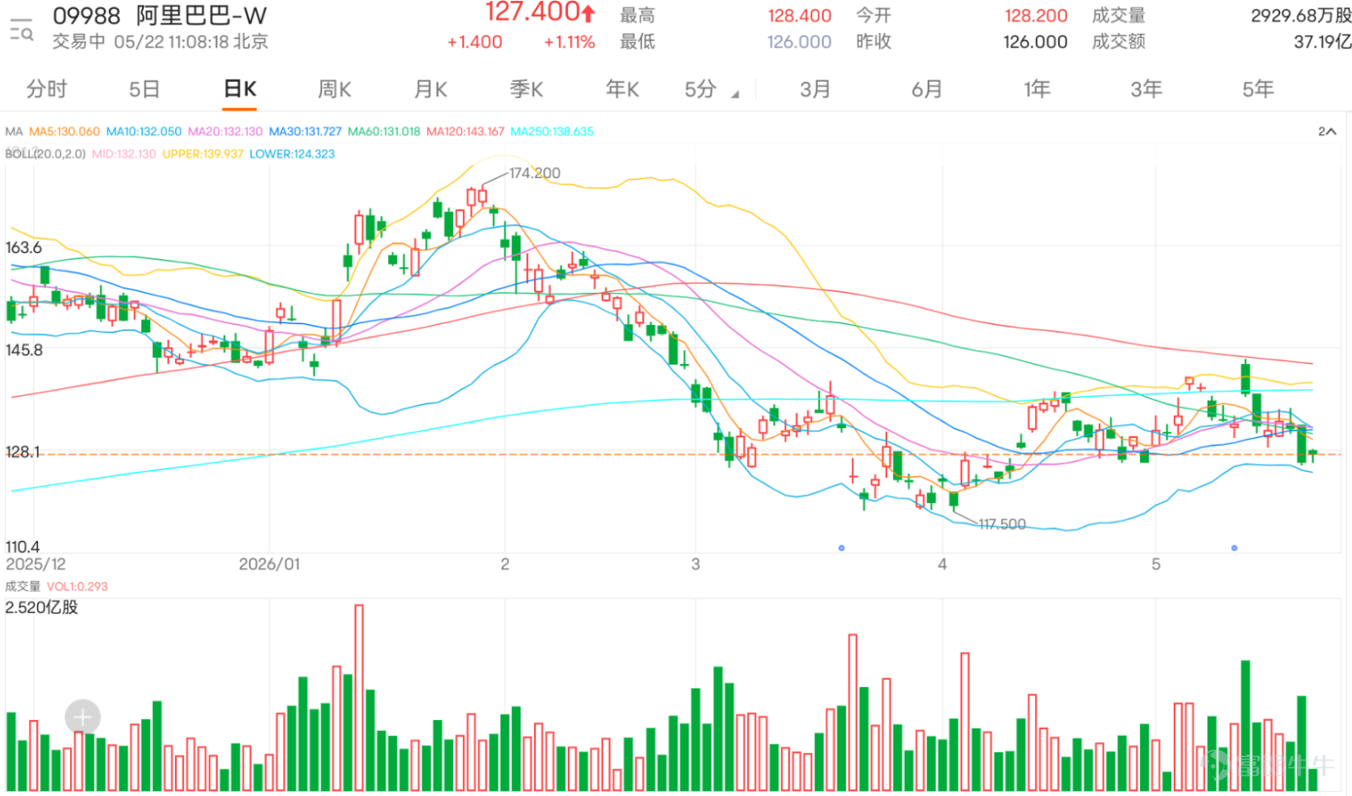The image size is (1352, 796).
Task: Click the stock name 阿里巴巴-W
Action: pyautogui.click(x=201, y=16)
